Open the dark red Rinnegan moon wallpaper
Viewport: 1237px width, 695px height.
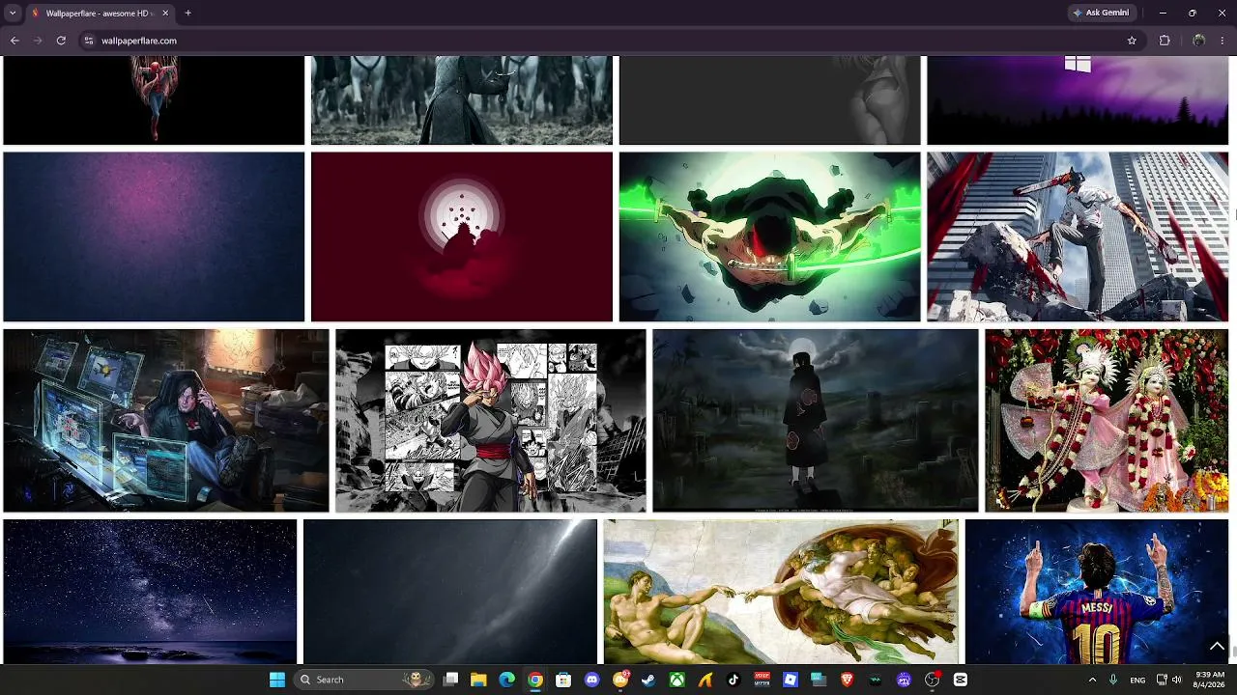pos(462,236)
